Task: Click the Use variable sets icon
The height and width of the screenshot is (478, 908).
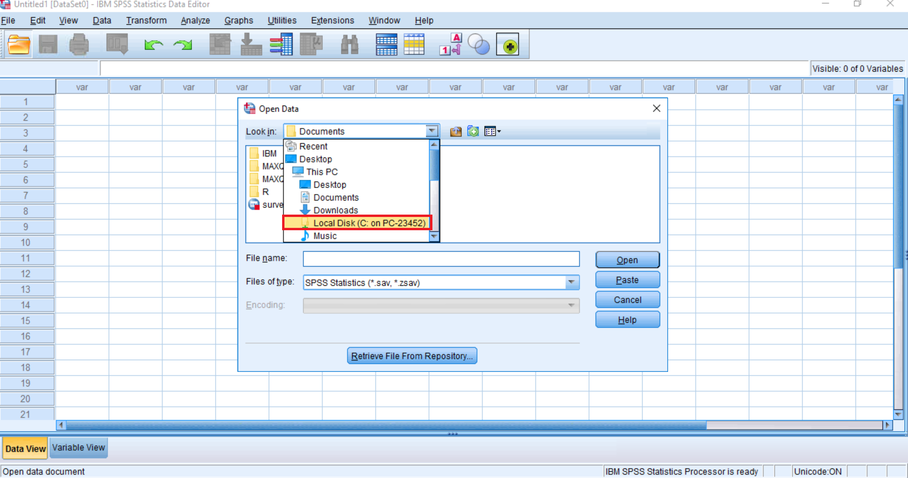Action: [x=479, y=45]
